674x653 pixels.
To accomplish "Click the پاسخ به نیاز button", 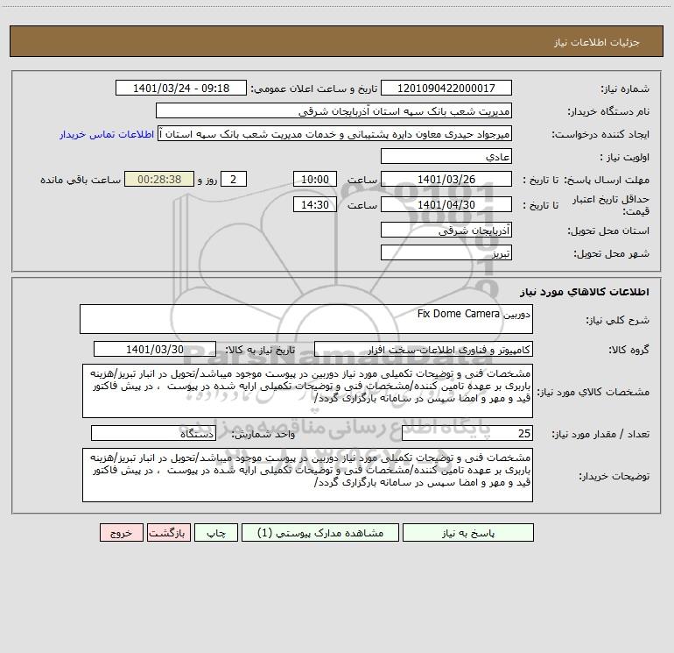I will coord(468,533).
